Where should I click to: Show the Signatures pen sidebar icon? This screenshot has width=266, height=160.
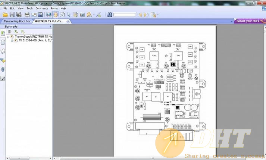(3, 78)
